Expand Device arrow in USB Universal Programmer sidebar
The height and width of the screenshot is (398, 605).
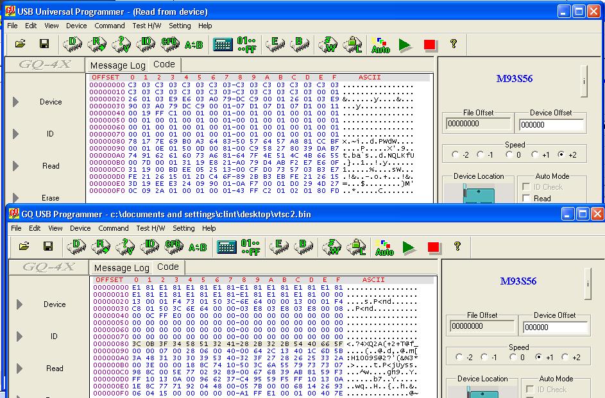coord(16,102)
